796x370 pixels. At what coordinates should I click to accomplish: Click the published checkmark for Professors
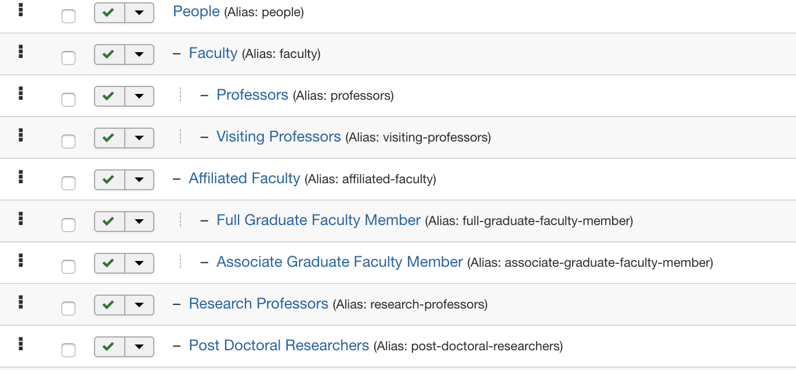[109, 96]
